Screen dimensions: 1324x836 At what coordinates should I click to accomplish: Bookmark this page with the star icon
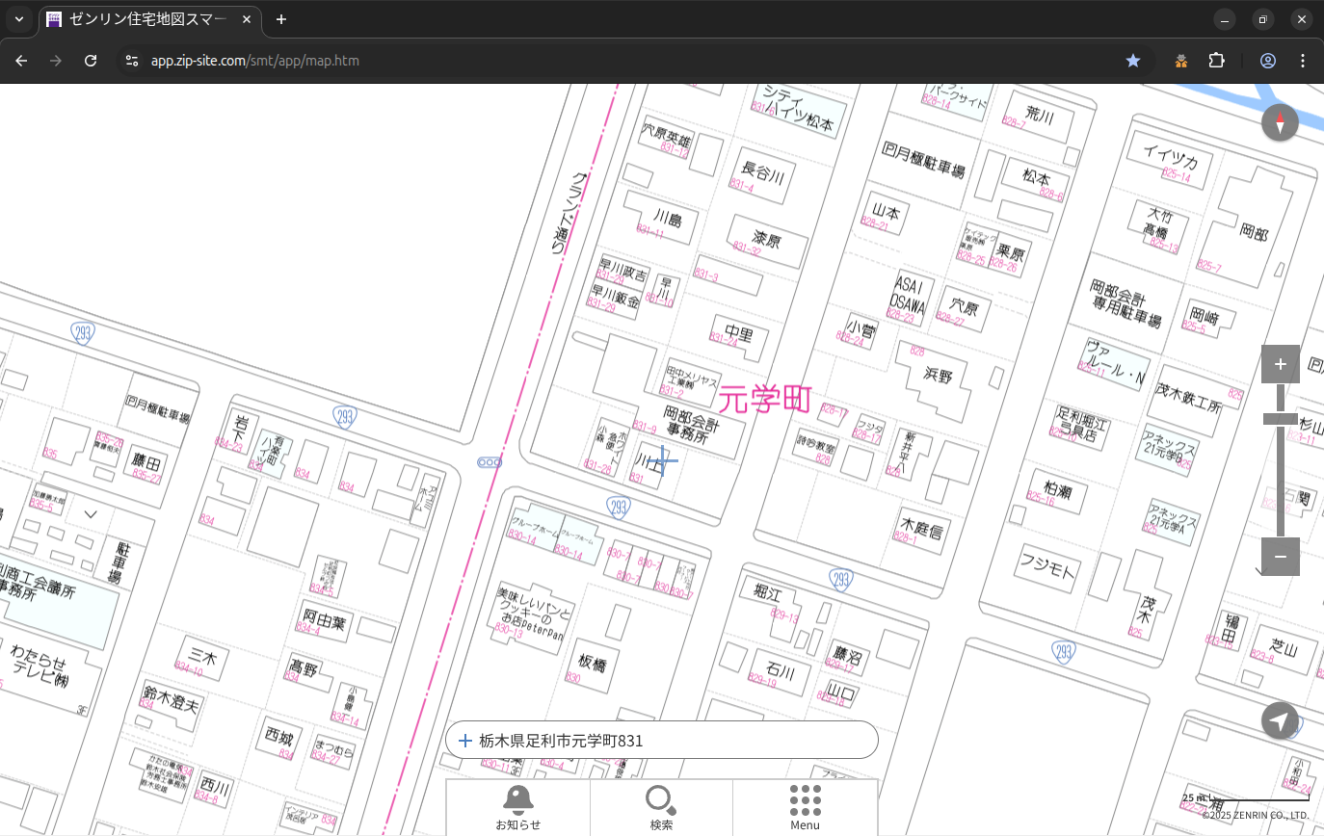tap(1133, 61)
